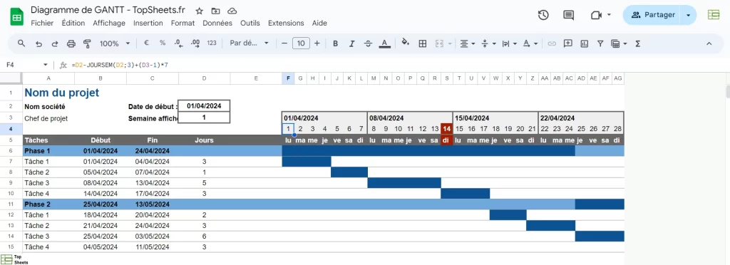Toggle strikethrough formatting
730x265 pixels.
point(368,43)
